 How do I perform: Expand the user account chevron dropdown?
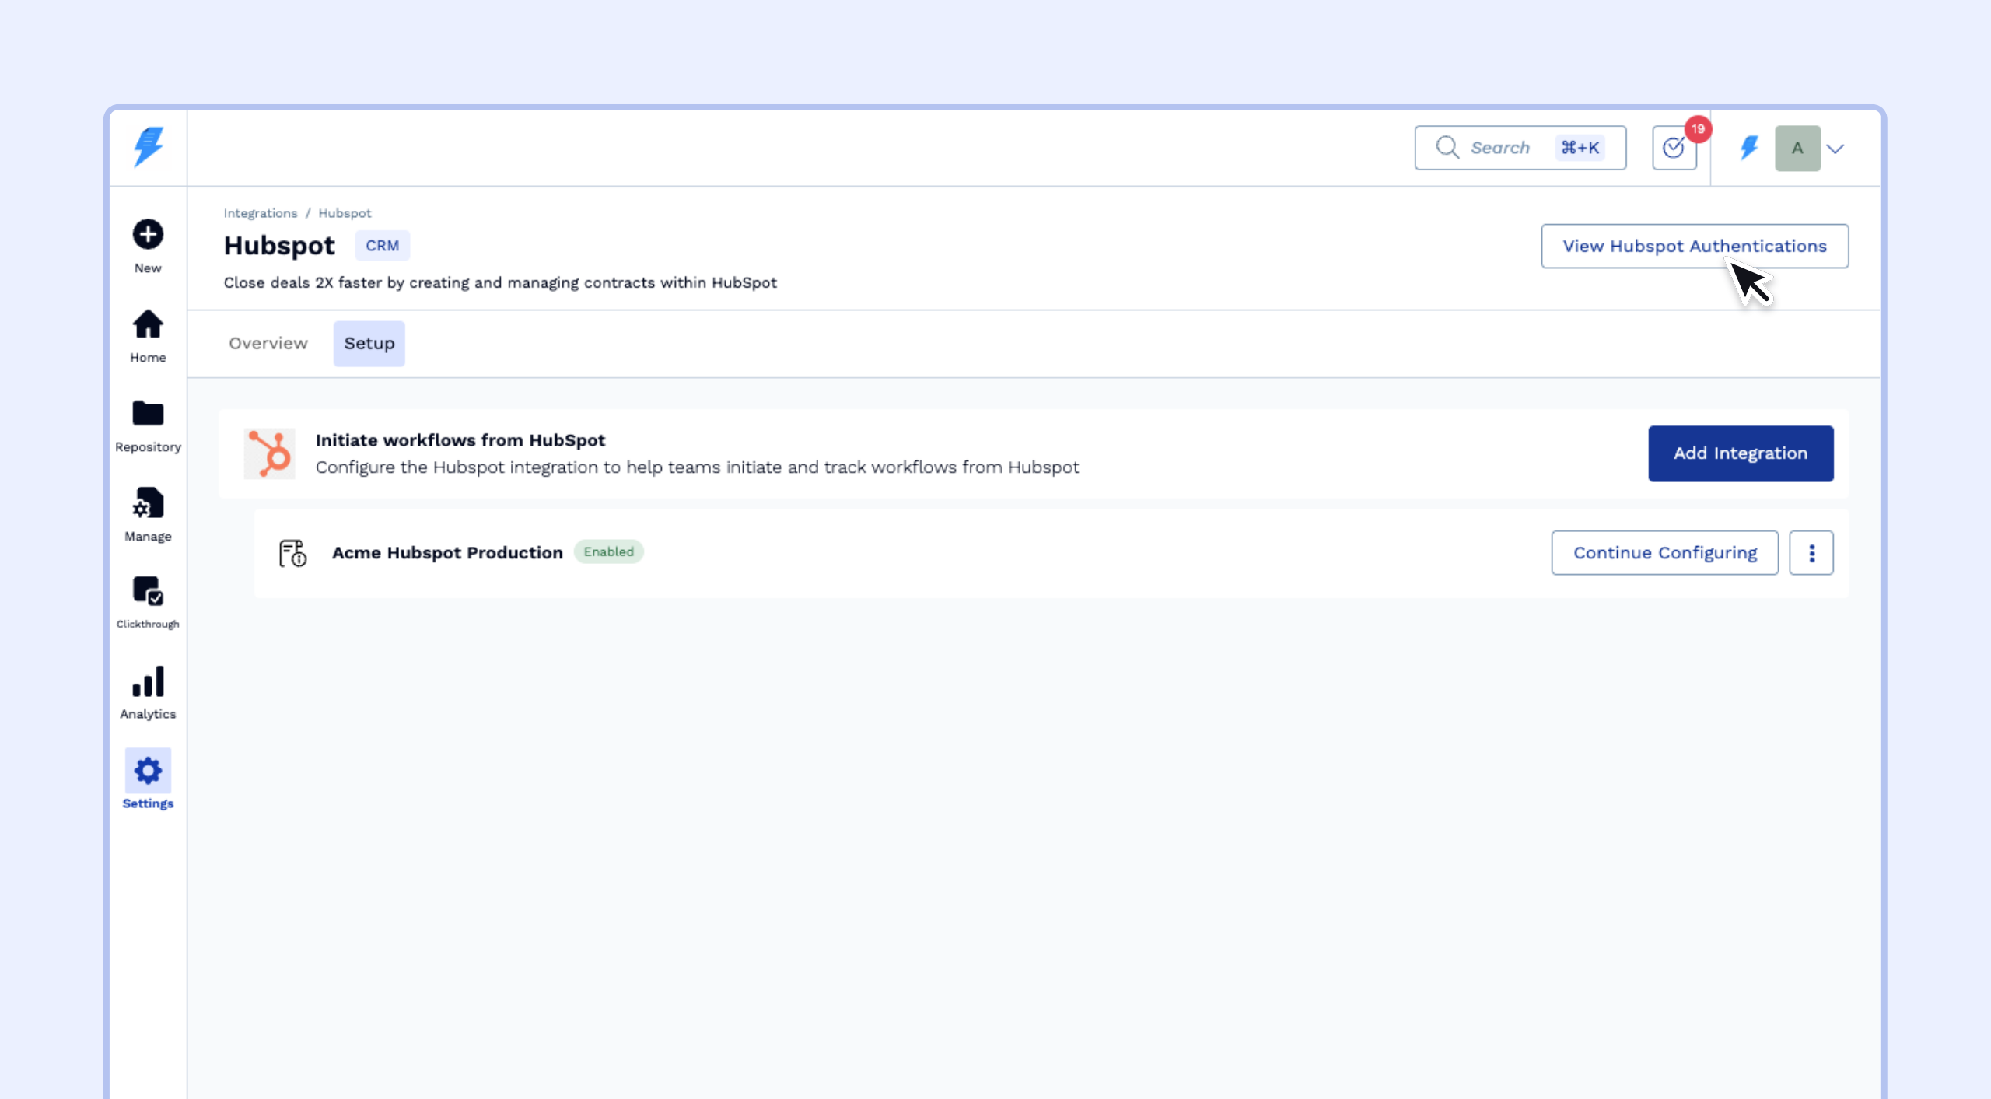[x=1835, y=149]
